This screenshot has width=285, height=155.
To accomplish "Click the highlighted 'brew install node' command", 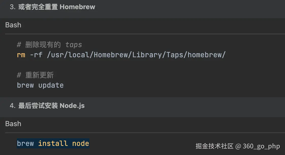I will click(53, 144).
